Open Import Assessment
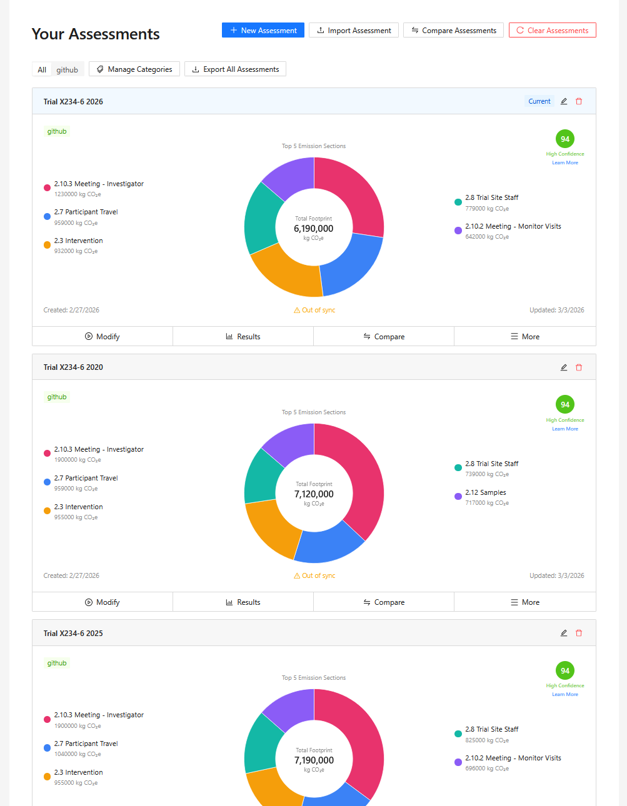 click(354, 30)
